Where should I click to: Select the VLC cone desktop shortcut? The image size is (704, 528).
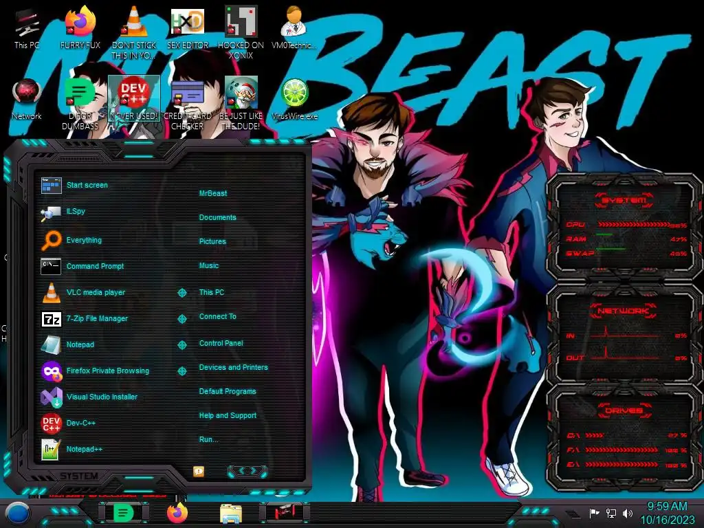[x=134, y=32]
